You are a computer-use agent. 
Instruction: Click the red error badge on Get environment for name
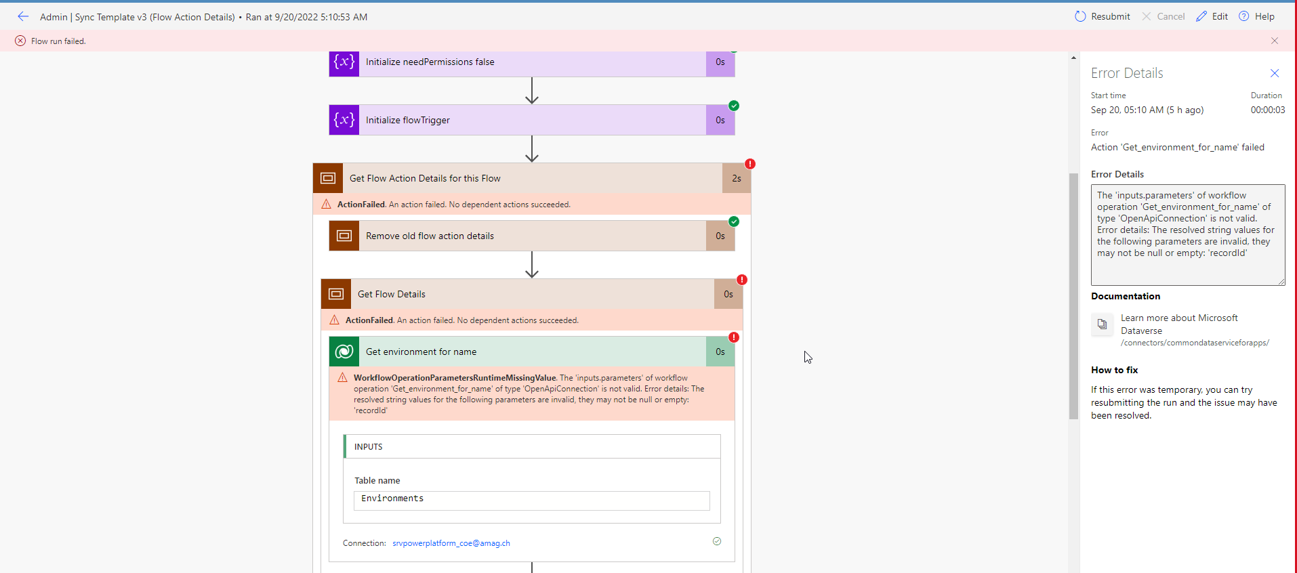734,337
